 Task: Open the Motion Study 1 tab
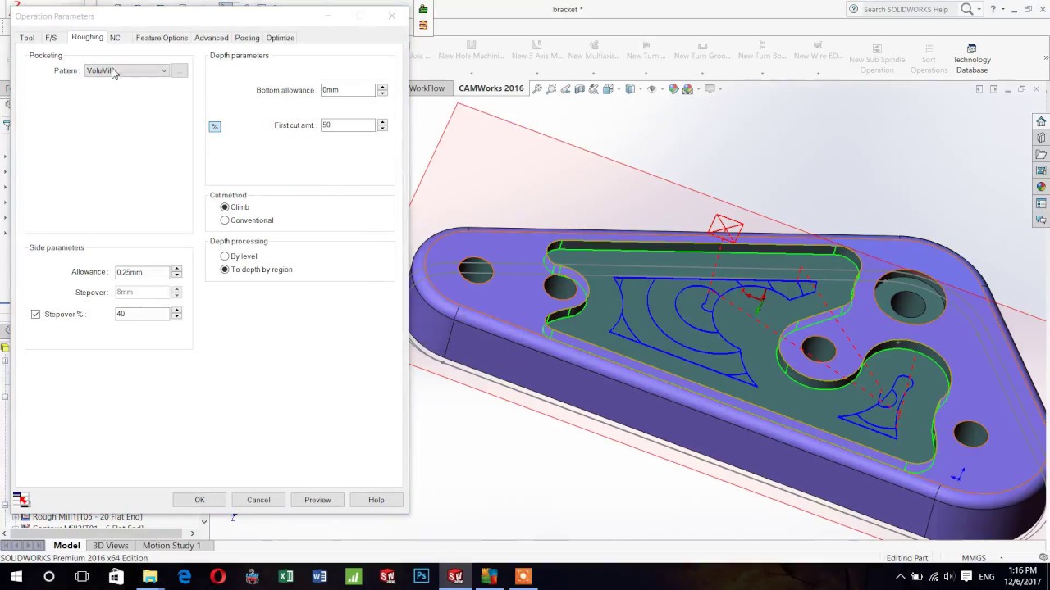(x=171, y=546)
